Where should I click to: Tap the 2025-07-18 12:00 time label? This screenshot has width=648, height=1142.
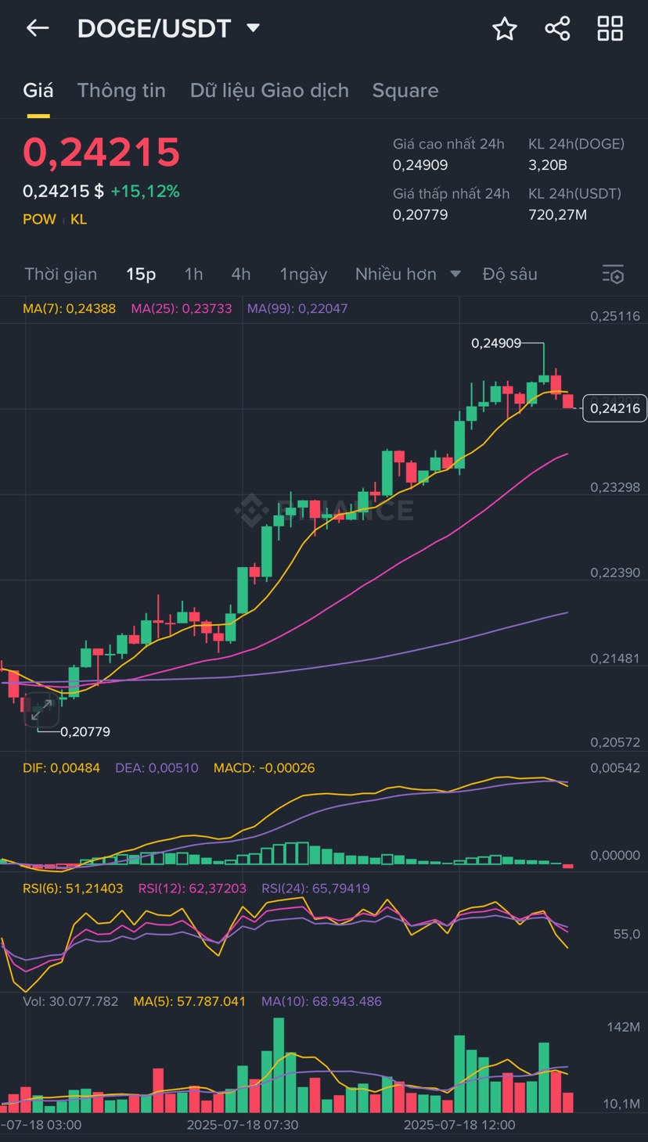[459, 1125]
